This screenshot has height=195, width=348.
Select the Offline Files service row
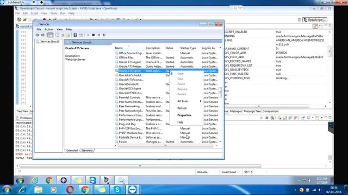coord(166,57)
